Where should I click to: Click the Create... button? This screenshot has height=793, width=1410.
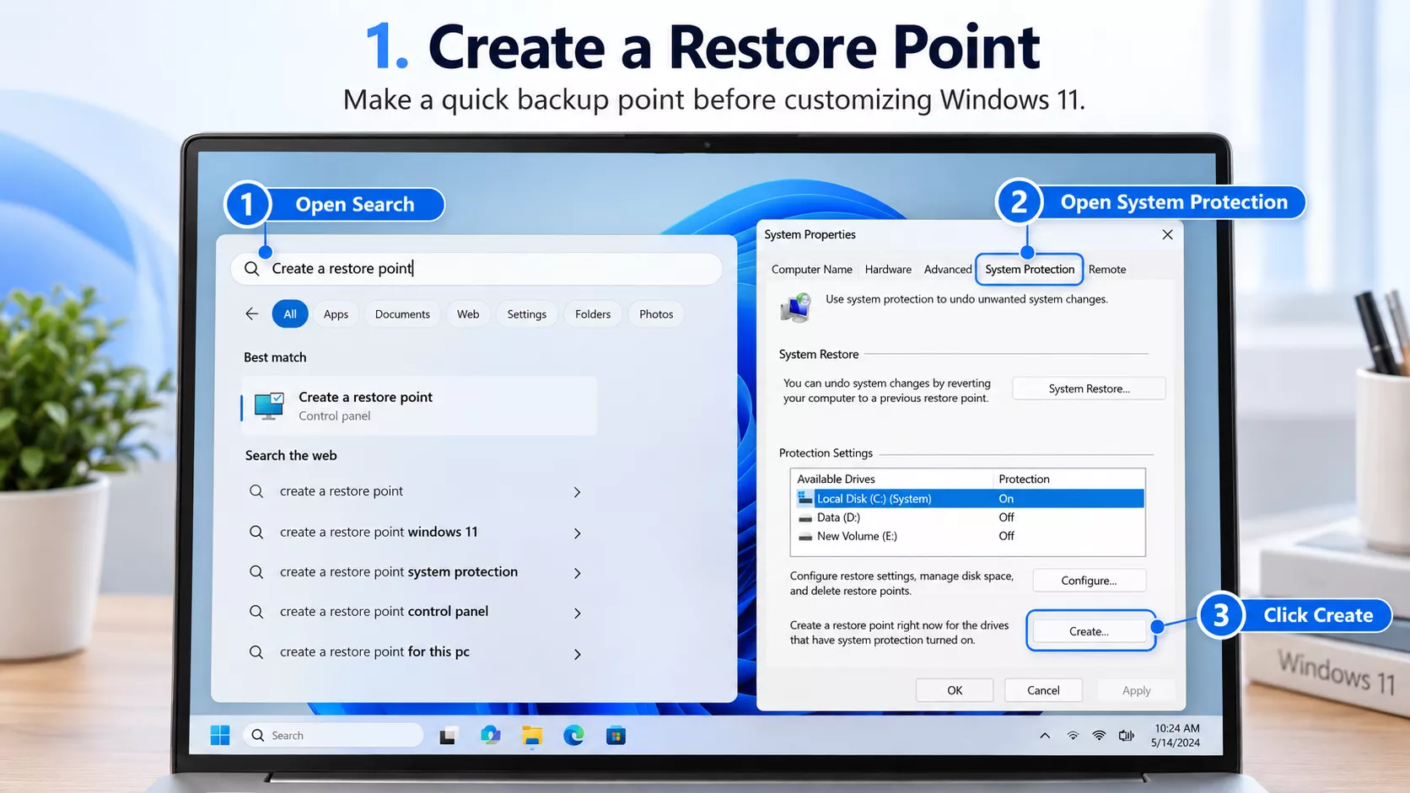tap(1089, 631)
